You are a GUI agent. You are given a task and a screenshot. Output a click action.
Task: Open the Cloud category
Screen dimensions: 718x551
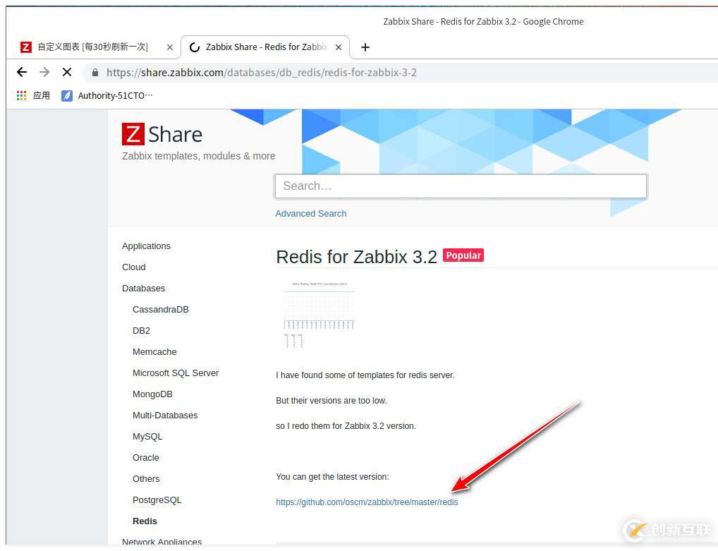(134, 267)
